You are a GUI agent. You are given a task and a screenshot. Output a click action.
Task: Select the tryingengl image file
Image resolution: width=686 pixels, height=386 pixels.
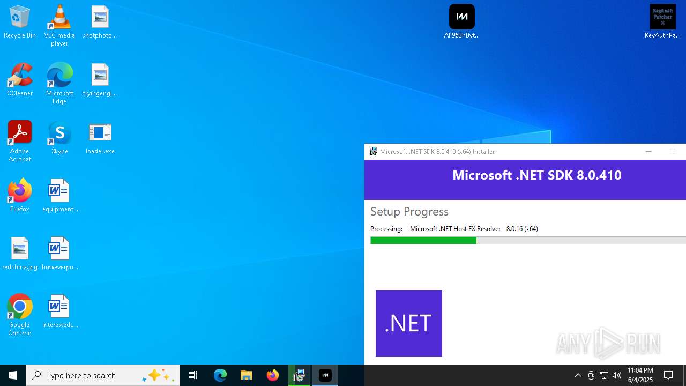point(100,80)
